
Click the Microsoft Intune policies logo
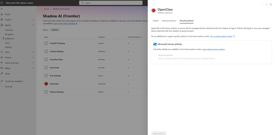point(155,44)
